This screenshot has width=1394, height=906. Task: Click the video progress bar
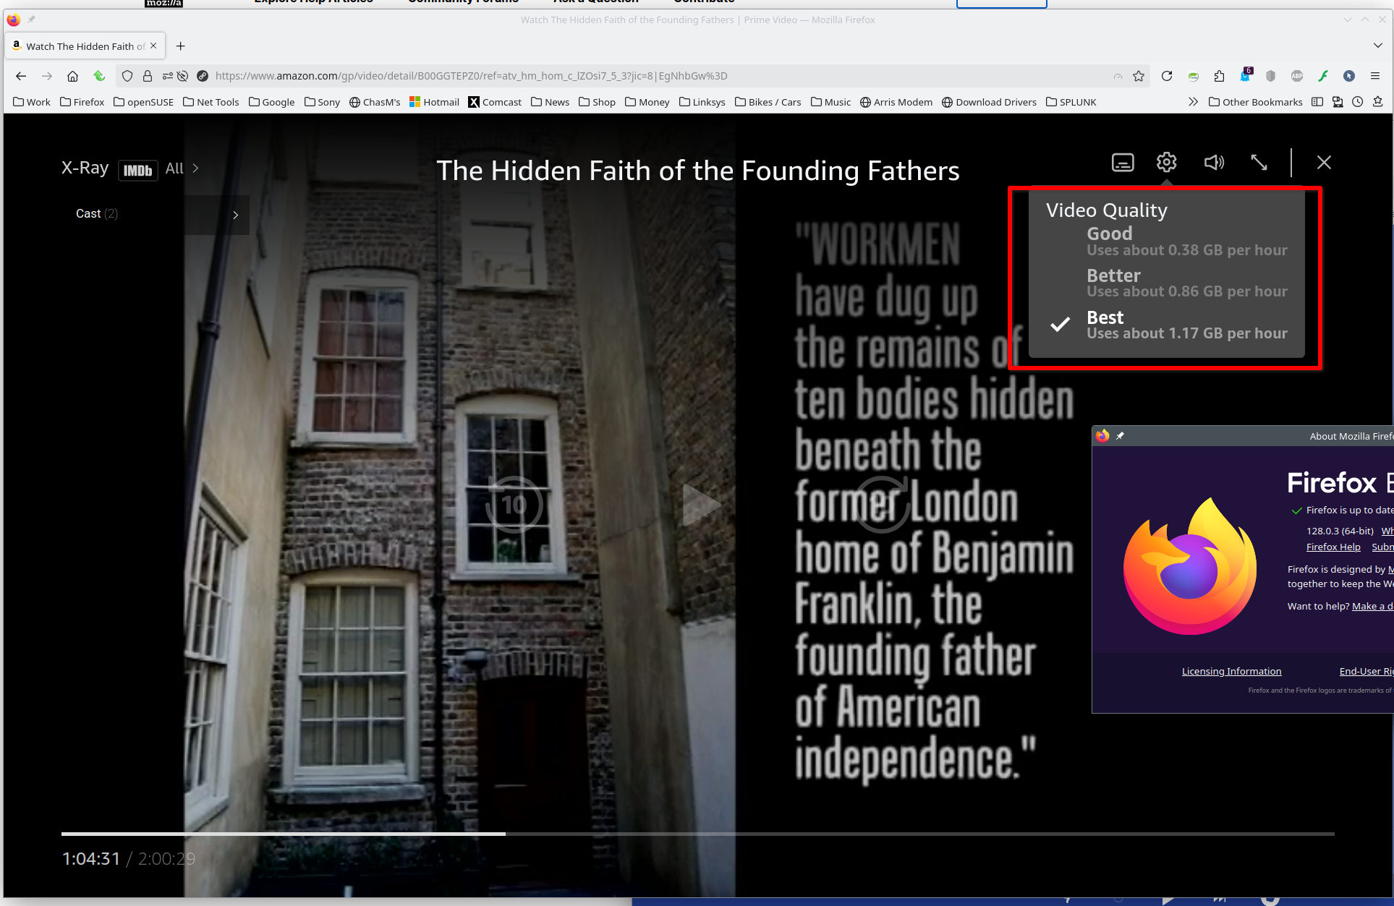click(697, 834)
